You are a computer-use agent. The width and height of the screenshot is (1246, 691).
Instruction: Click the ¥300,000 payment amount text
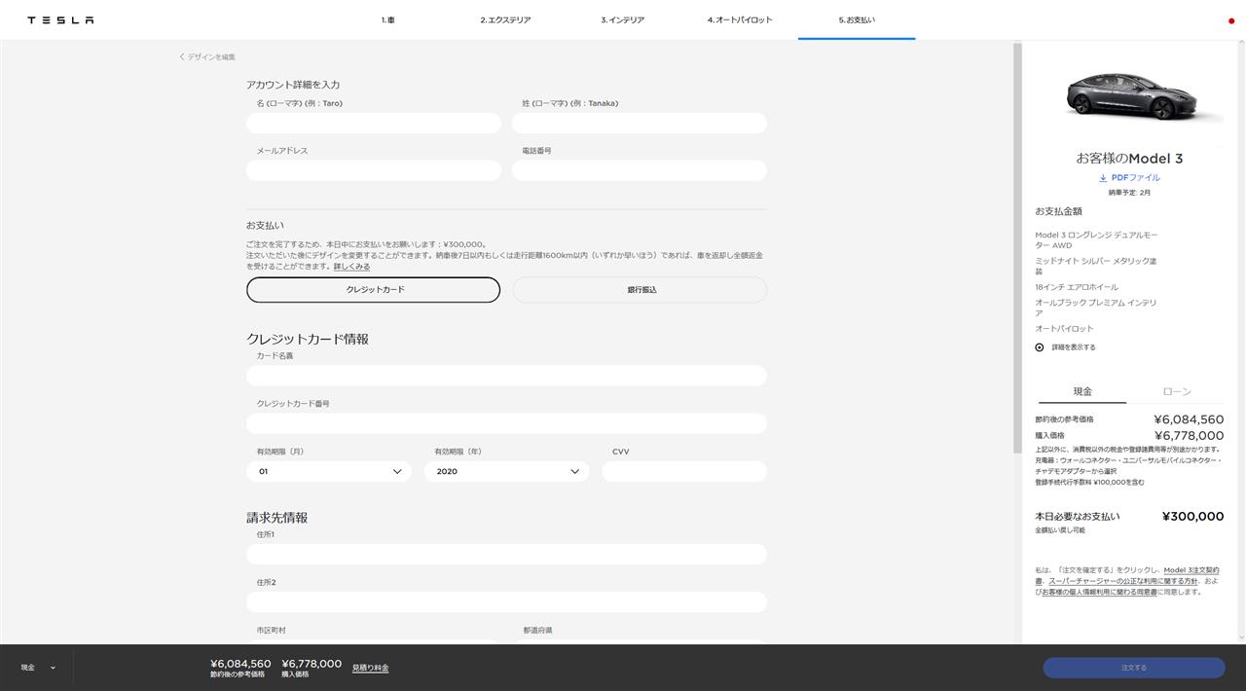(x=1192, y=517)
